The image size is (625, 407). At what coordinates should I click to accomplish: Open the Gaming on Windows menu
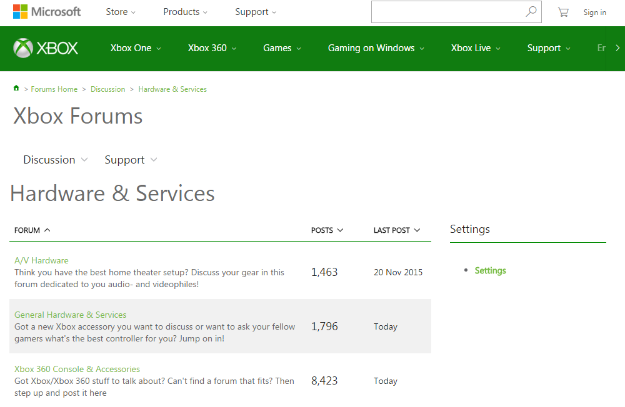tap(376, 48)
